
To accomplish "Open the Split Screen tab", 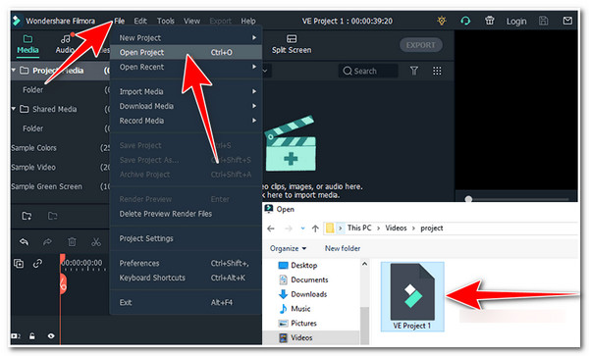I will click(292, 44).
